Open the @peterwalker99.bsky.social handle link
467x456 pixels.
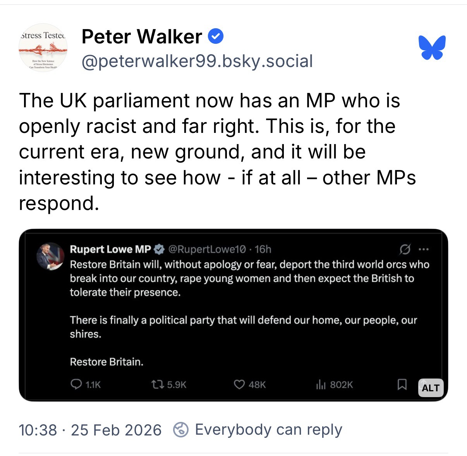tap(197, 61)
